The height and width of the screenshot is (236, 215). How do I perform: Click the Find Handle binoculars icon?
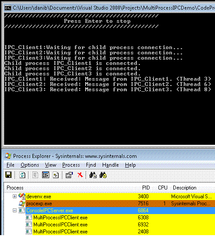click(93, 175)
